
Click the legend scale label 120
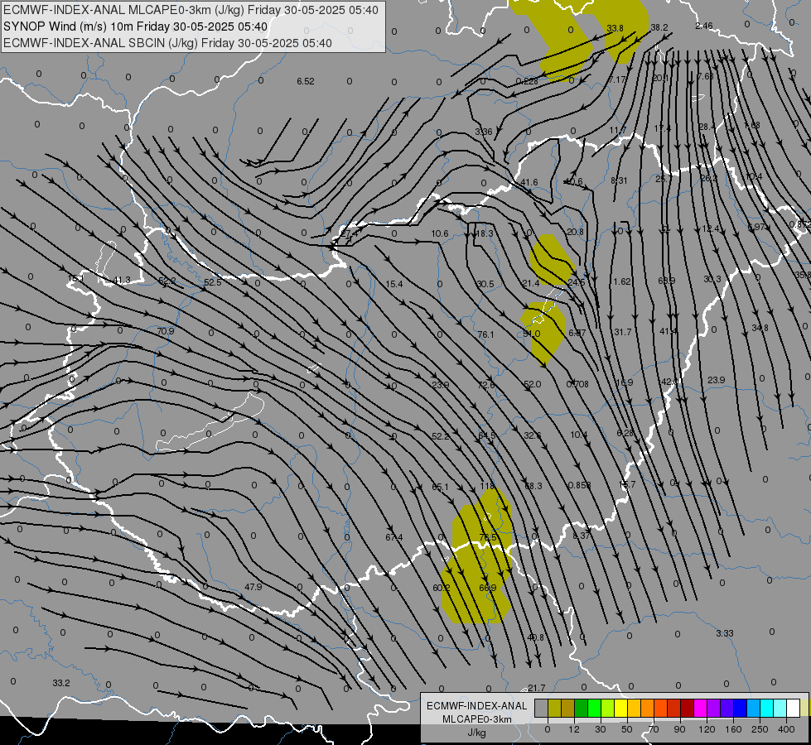coord(707,729)
